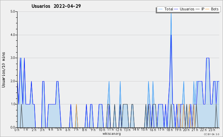Click the 'Bots' legend label
Viewport: 223px width, 137px height.
214,9
